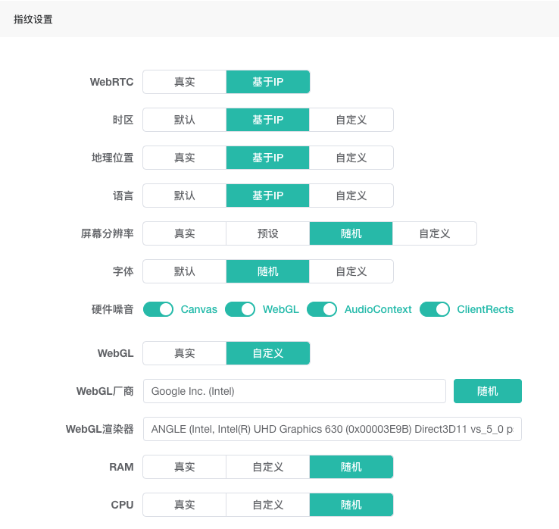This screenshot has width=559, height=529.
Task: Choose 自定义 for RAM
Action: (267, 467)
